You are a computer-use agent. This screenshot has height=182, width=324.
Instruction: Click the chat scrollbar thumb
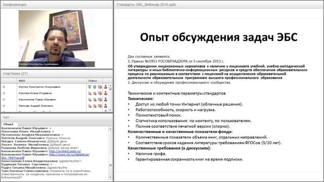click(110, 165)
